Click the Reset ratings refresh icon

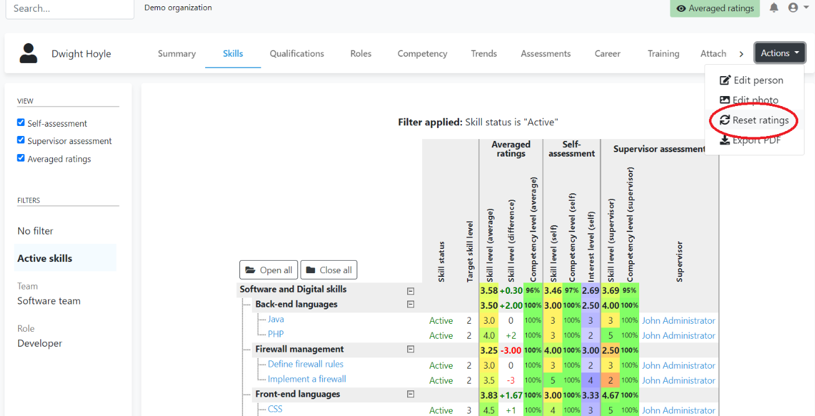coord(725,120)
